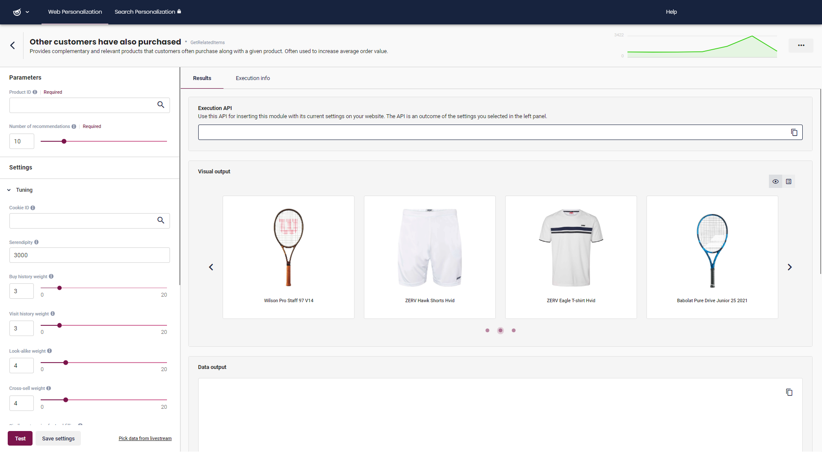Go to previous carousel products
The width and height of the screenshot is (822, 452).
pos(211,267)
